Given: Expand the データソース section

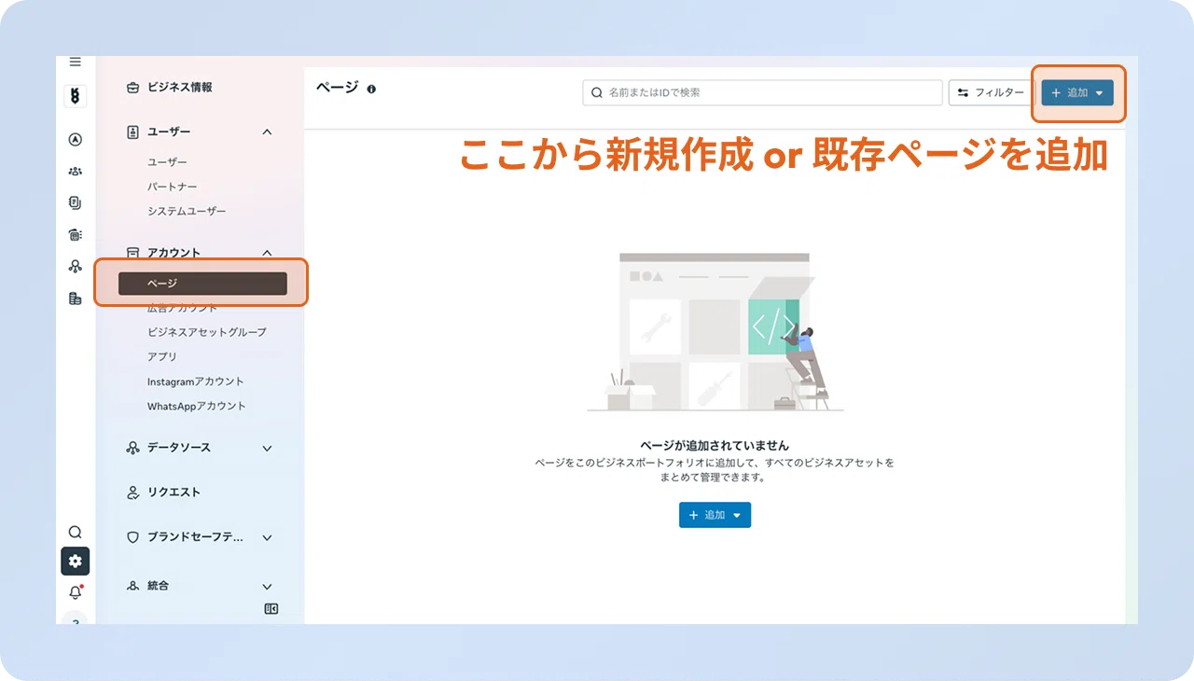Looking at the screenshot, I should (267, 448).
